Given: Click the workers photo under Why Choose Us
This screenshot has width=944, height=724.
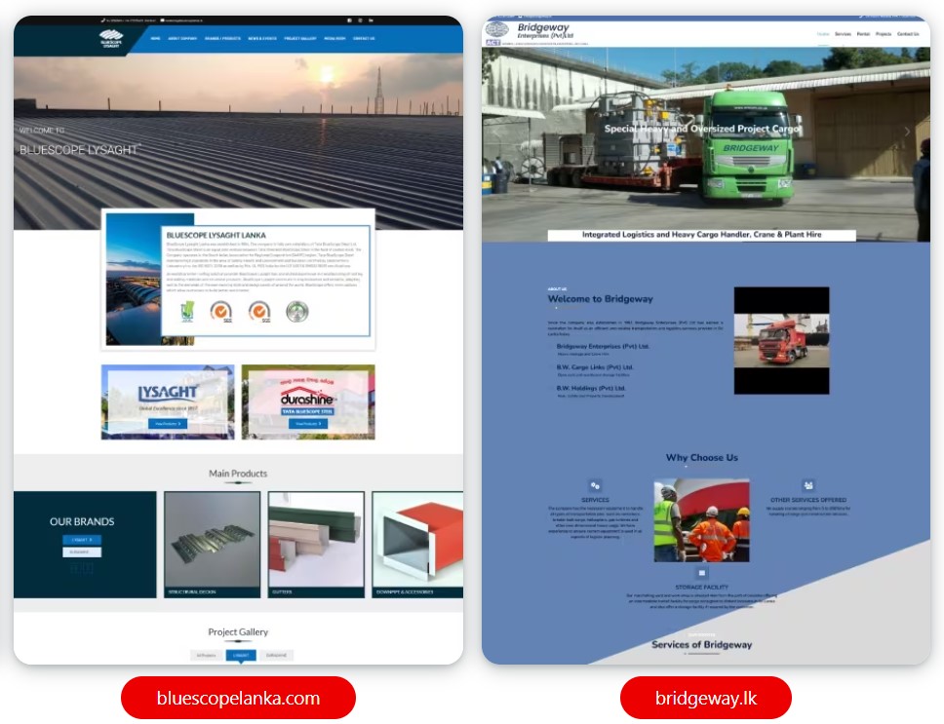Looking at the screenshot, I should coord(701,520).
